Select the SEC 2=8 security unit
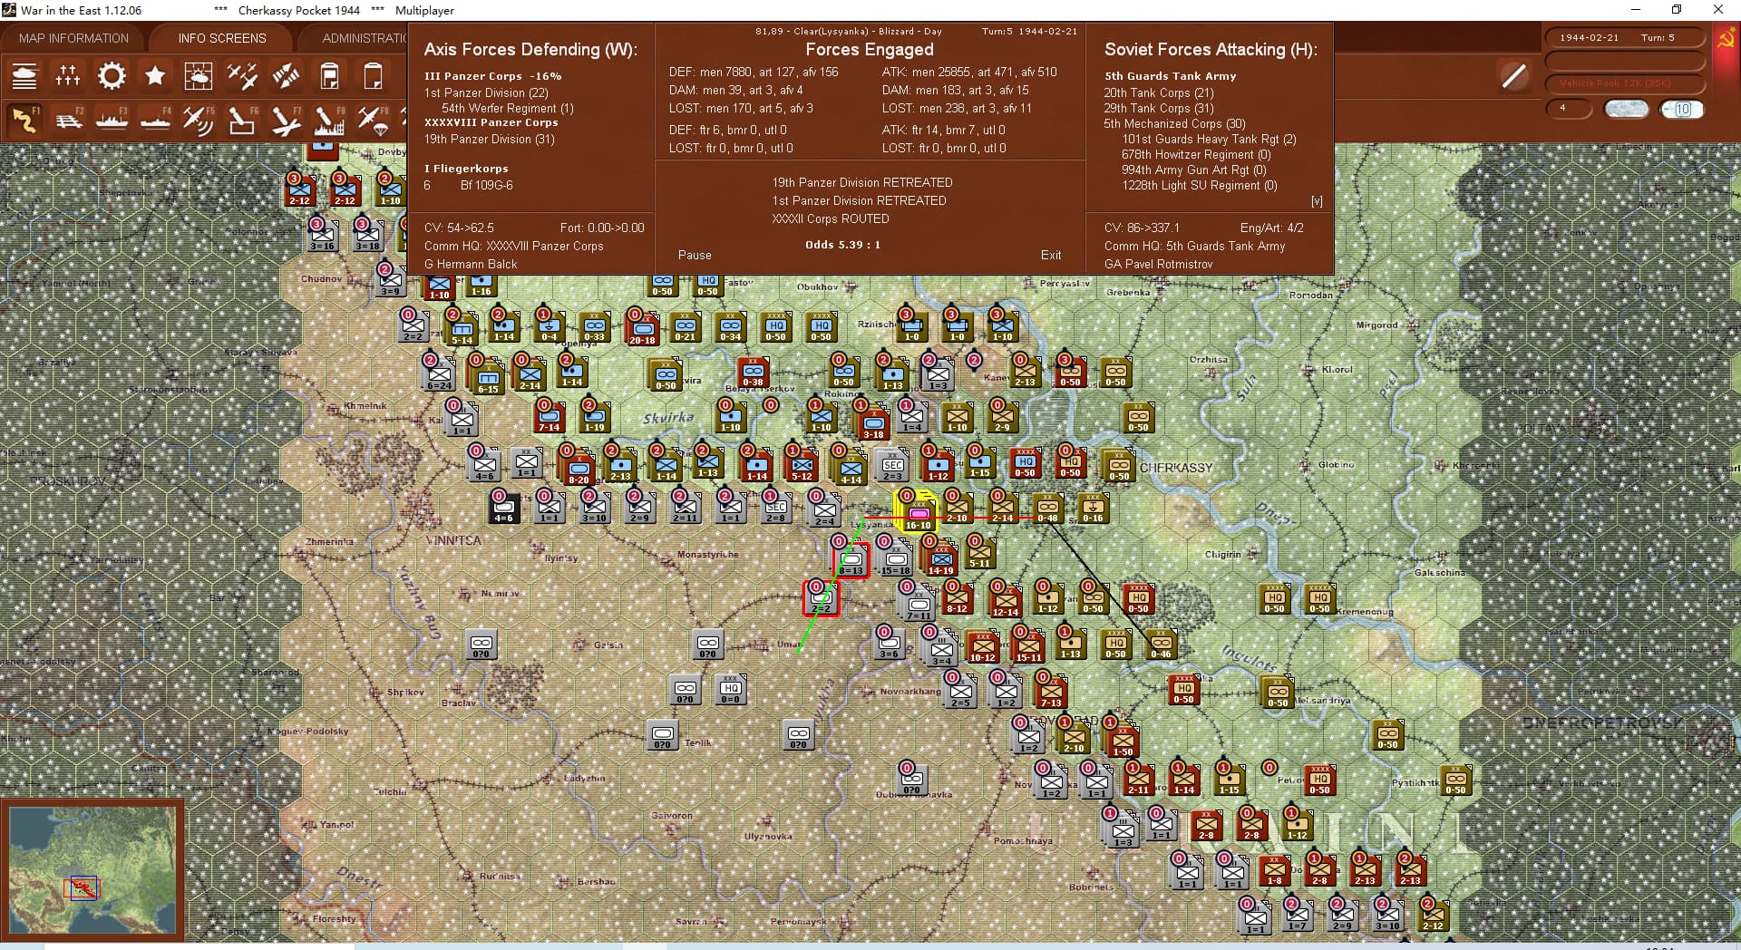Image resolution: width=1741 pixels, height=950 pixels. point(775,509)
